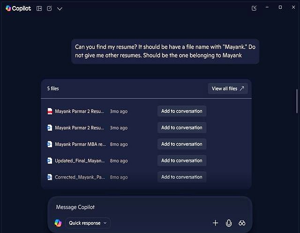The image size is (300, 233).
Task: Add Mayank Parmar MBA resume to conversation
Action: (181, 144)
